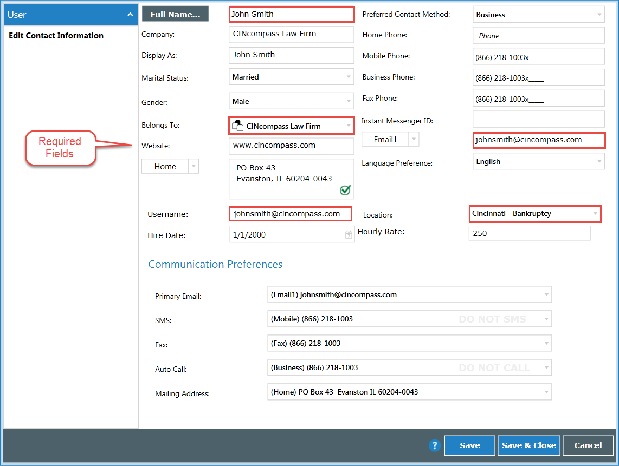Click the organization icon in Belongs To field
This screenshot has width=619, height=466.
coord(238,125)
